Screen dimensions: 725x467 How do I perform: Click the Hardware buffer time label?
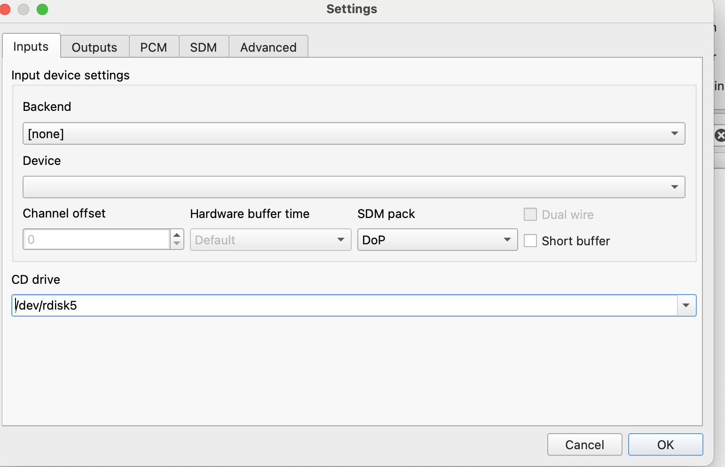[250, 214]
